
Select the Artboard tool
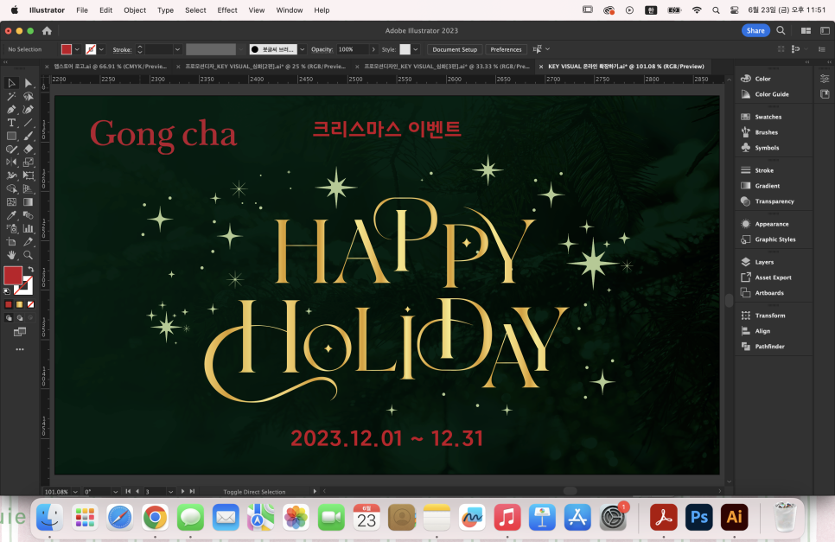[11, 242]
